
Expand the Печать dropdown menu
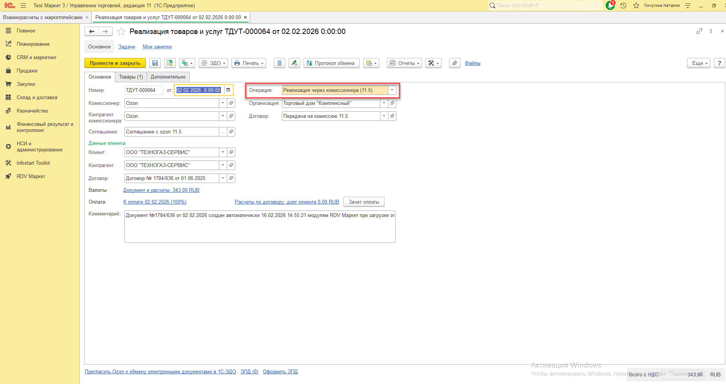249,63
